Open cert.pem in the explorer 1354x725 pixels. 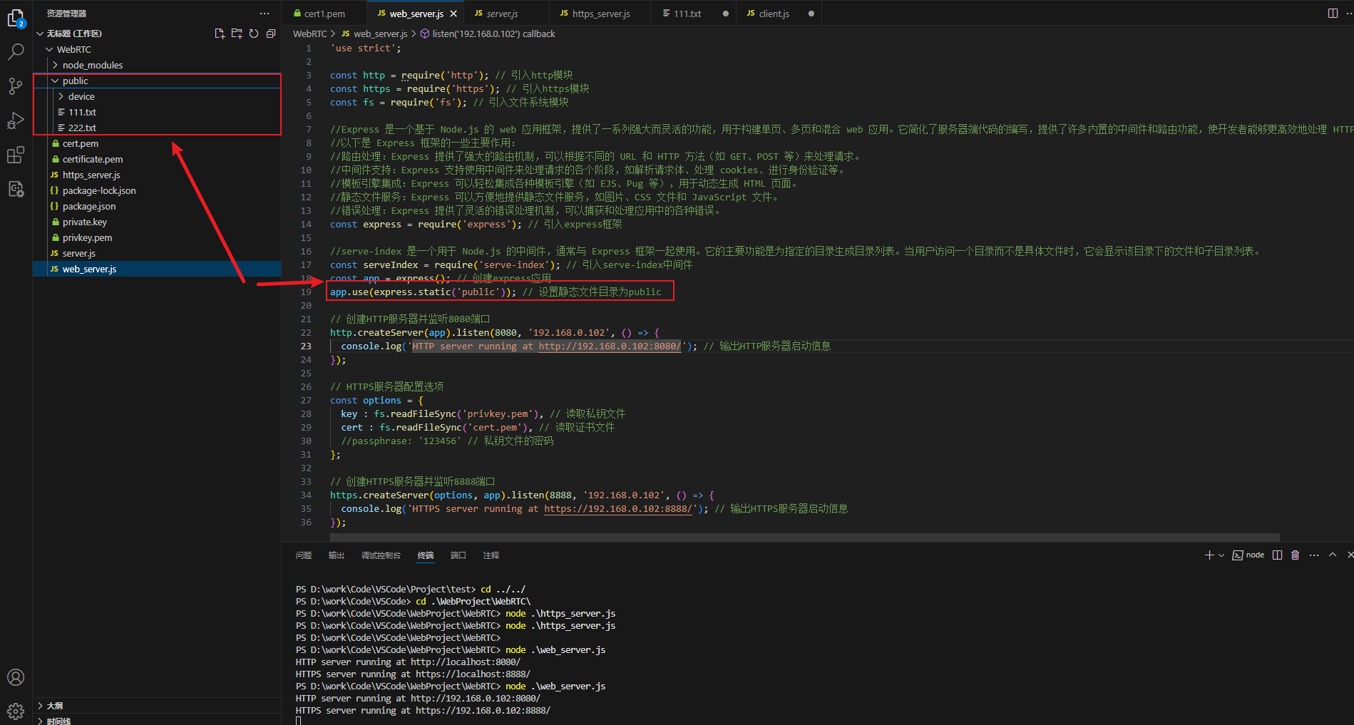click(x=157, y=143)
